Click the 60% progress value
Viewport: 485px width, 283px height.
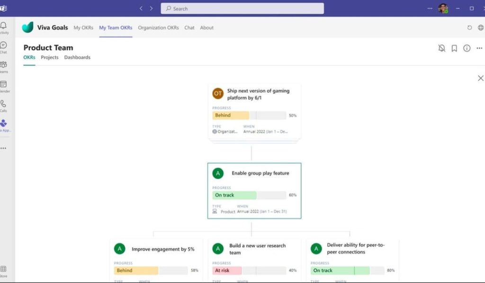(293, 195)
